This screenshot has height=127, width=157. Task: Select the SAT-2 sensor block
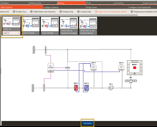tap(121, 67)
